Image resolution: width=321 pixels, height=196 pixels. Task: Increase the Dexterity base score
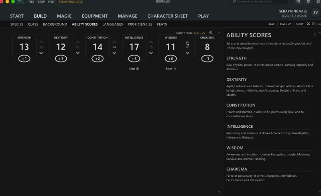[x=77, y=42]
